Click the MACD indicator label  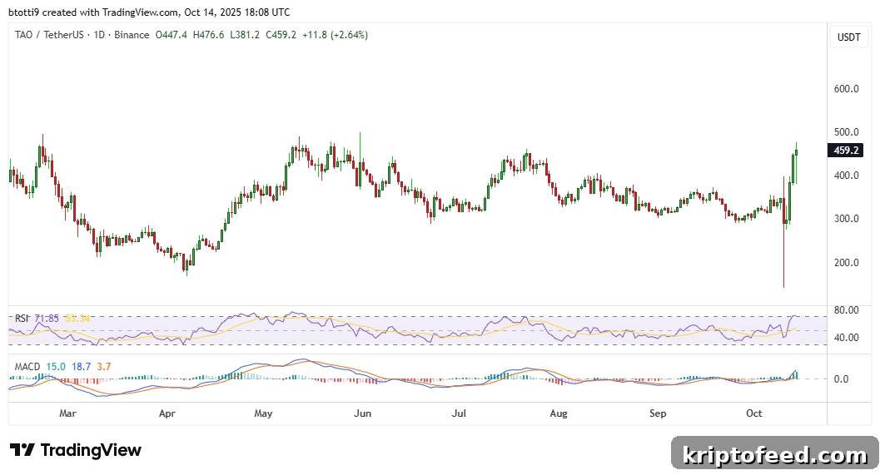coord(27,367)
